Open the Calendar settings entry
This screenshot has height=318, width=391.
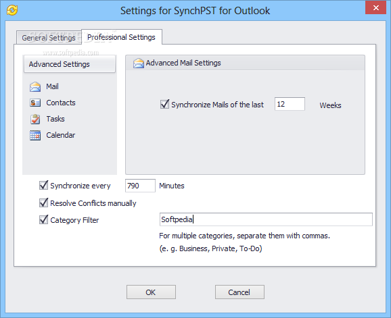(x=61, y=135)
